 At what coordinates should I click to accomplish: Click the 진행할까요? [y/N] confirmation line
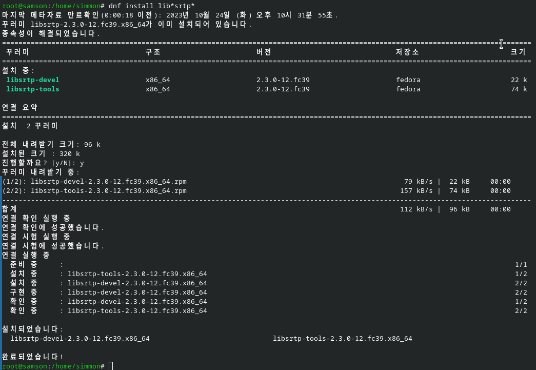pyautogui.click(x=43, y=163)
